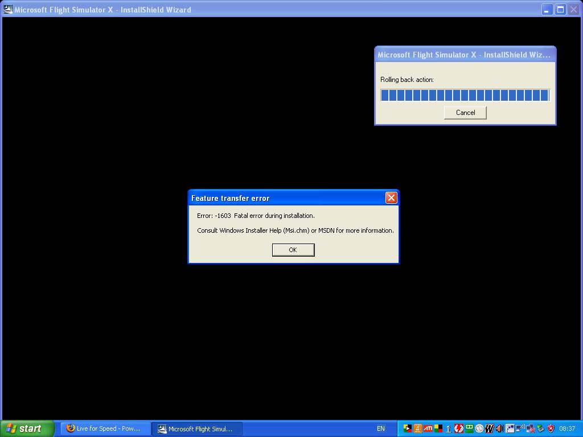Select the Microsoft Flight Simulator taskbar button
583x437 pixels.
point(197,429)
